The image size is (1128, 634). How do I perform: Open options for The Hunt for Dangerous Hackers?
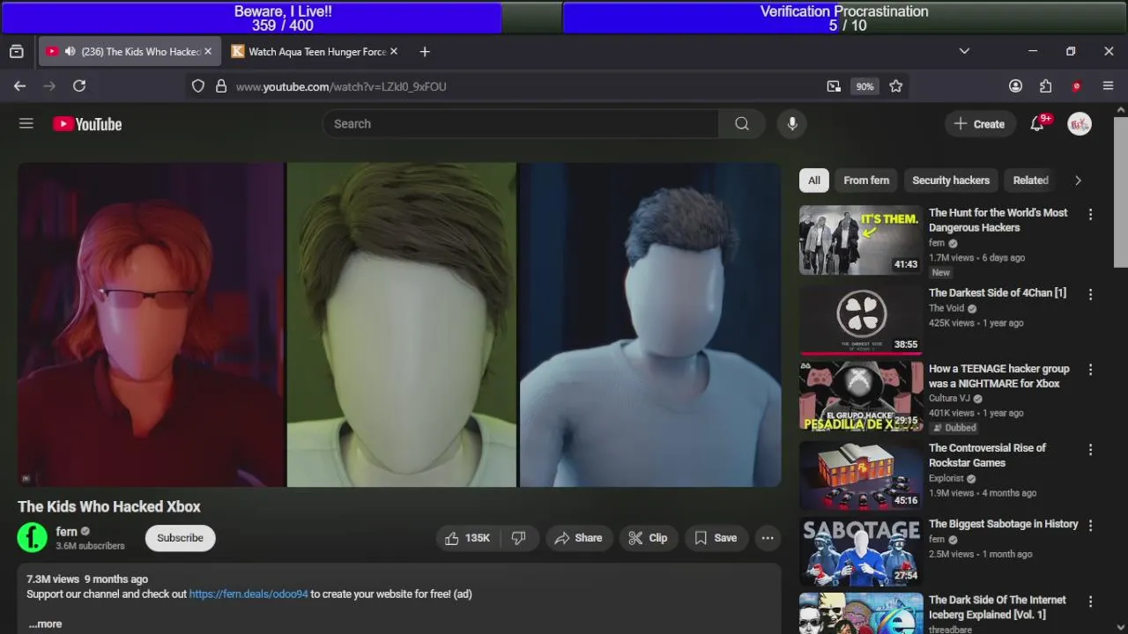pyautogui.click(x=1090, y=214)
